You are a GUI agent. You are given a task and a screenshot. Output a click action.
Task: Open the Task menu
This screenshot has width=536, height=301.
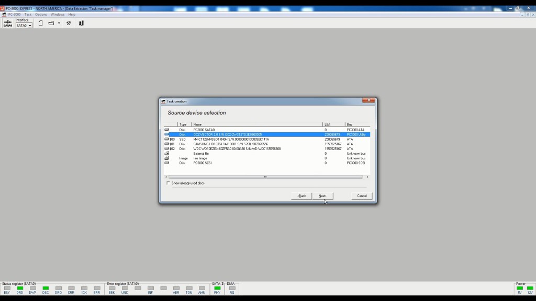coord(28,14)
